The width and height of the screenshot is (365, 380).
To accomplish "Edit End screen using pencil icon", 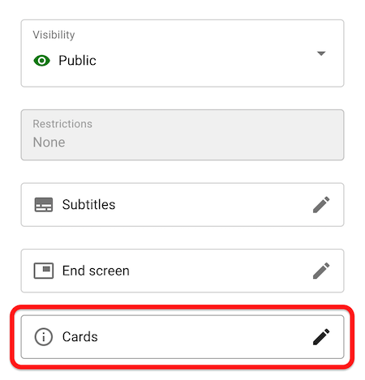I will click(321, 271).
